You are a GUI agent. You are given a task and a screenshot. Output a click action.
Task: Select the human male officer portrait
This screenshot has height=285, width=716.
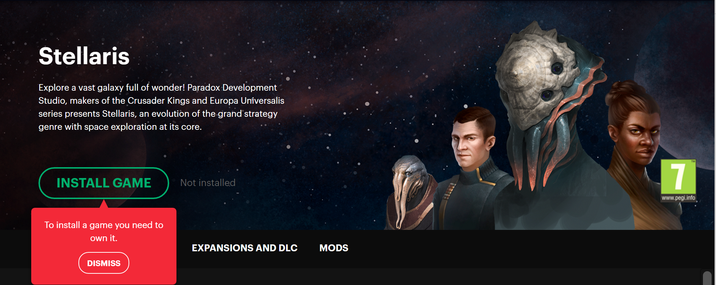coord(472,167)
